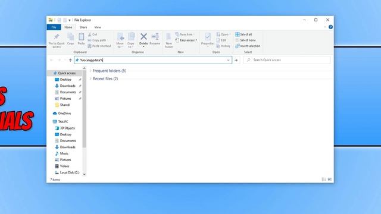Click Invert selection
This screenshot has height=214, width=381.
(248, 46)
